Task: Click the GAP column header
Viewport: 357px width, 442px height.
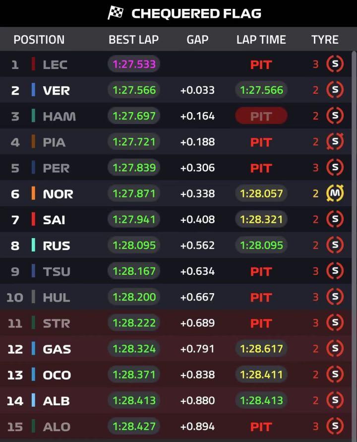Action: [x=197, y=40]
